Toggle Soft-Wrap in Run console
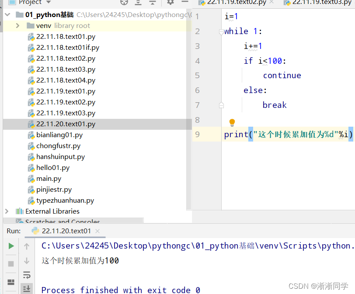The image size is (355, 294). (27, 275)
